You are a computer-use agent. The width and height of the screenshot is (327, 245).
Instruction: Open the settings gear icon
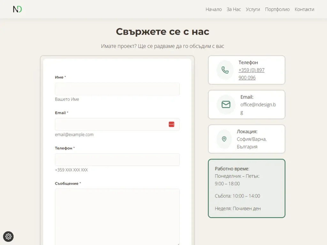click(8, 236)
